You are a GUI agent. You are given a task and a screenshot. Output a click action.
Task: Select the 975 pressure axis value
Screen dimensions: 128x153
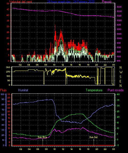point(119,61)
